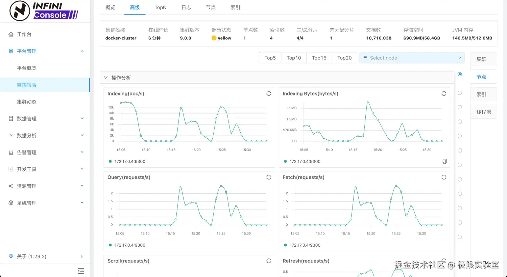507x277 pixels.
Task: Click the copy icon in Indexing Bytes panel
Action: pyautogui.click(x=444, y=161)
